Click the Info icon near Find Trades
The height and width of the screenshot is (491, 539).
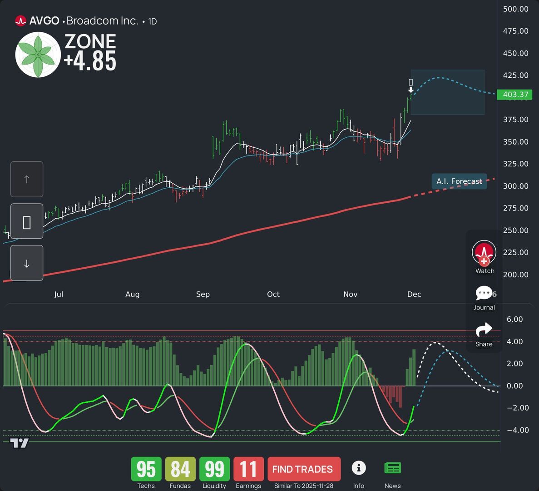tap(359, 467)
